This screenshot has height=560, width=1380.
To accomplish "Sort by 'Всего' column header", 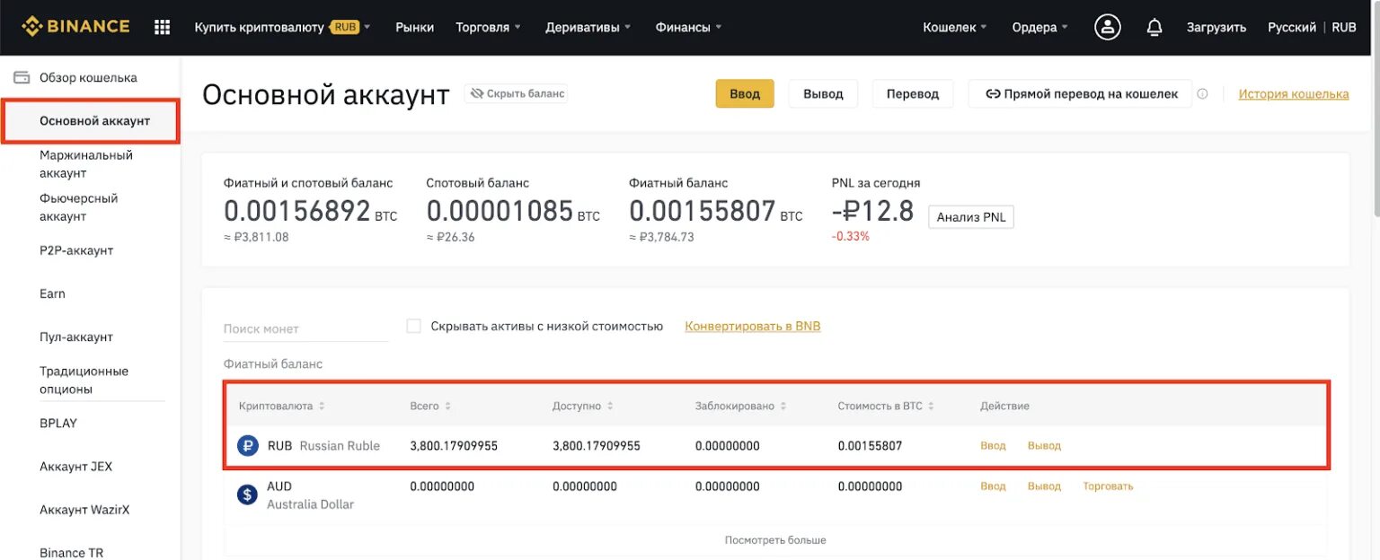I will click(x=430, y=406).
